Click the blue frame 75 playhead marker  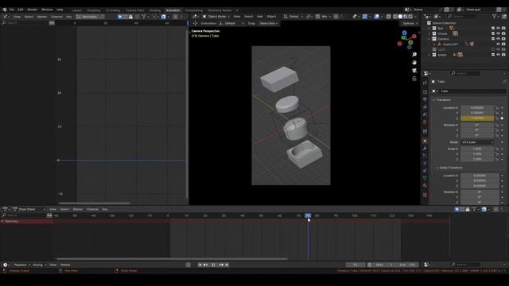pyautogui.click(x=308, y=215)
